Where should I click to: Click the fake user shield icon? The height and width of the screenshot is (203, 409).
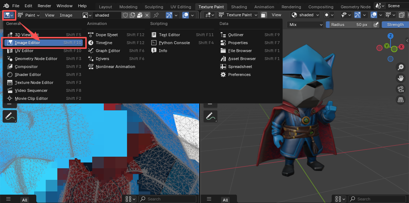pyautogui.click(x=125, y=15)
